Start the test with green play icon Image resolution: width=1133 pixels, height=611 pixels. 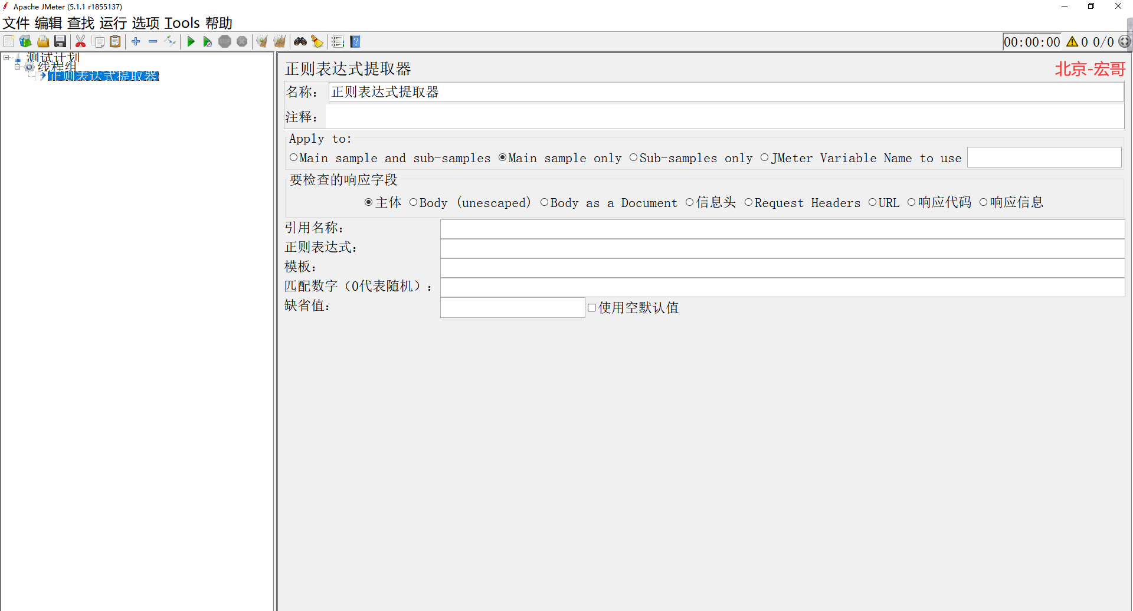(x=191, y=41)
